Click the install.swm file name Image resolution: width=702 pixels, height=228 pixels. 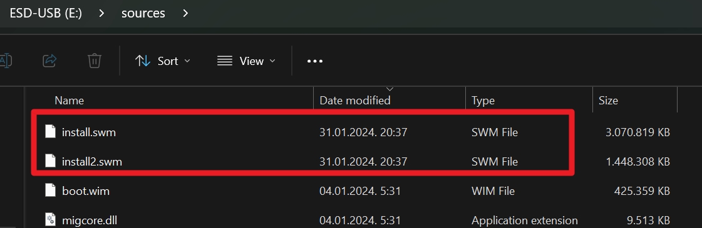89,132
